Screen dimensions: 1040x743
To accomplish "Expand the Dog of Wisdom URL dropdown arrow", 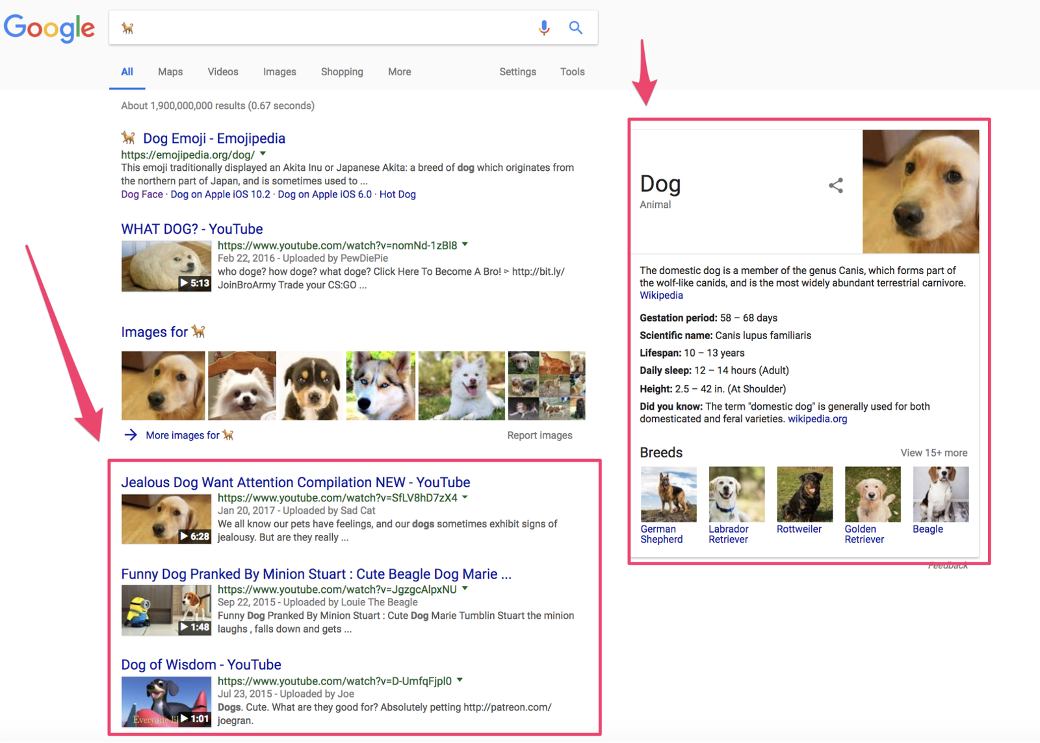I will coord(460,681).
